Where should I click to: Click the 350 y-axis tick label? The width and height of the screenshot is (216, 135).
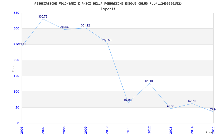point(16,13)
